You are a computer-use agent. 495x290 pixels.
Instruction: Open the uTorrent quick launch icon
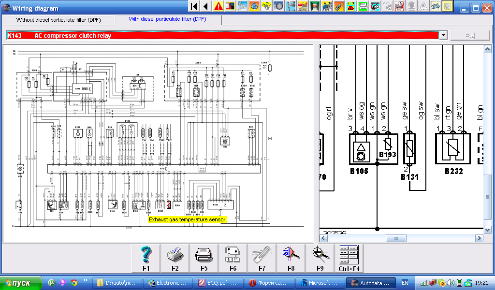(x=51, y=283)
